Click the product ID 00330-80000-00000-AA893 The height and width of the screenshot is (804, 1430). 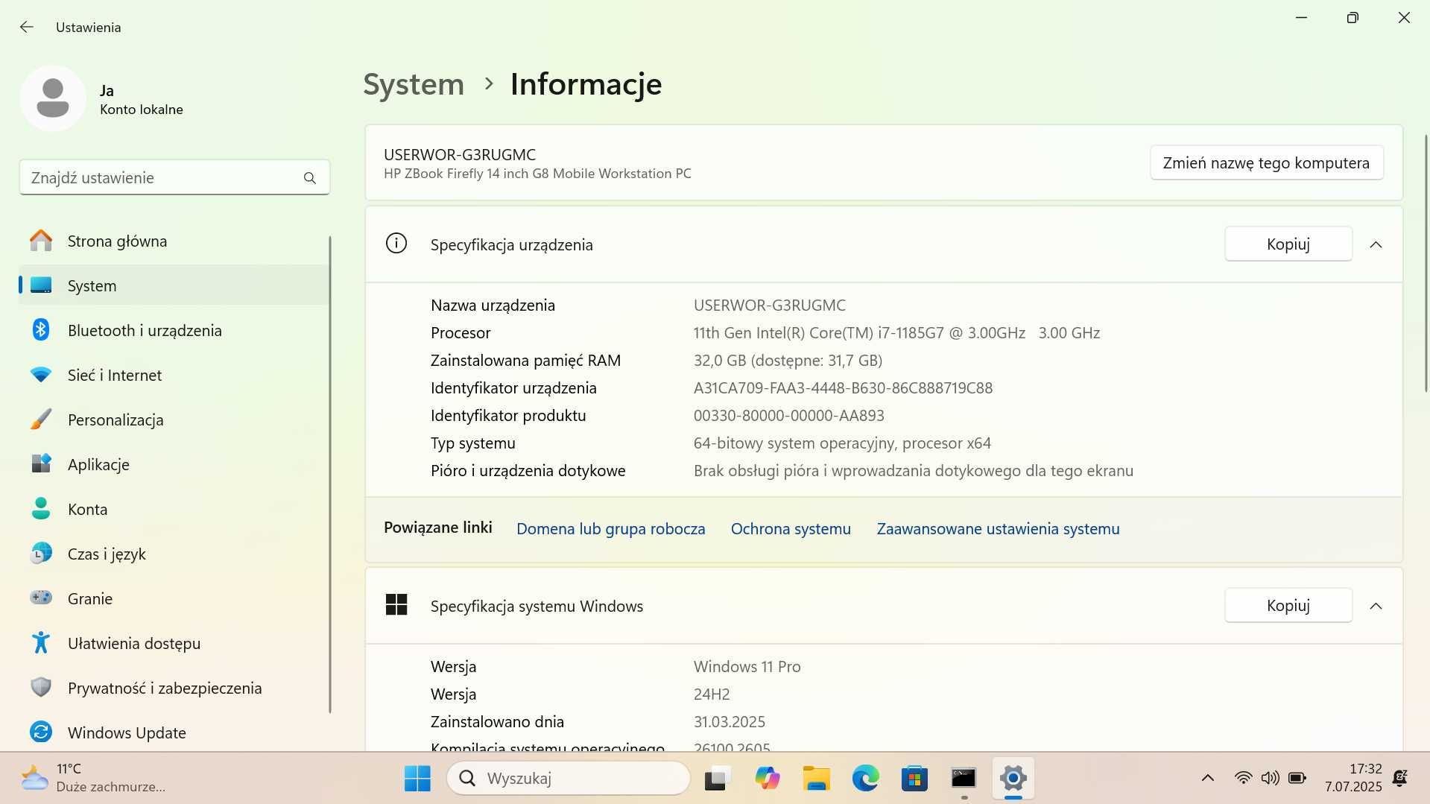(x=788, y=415)
